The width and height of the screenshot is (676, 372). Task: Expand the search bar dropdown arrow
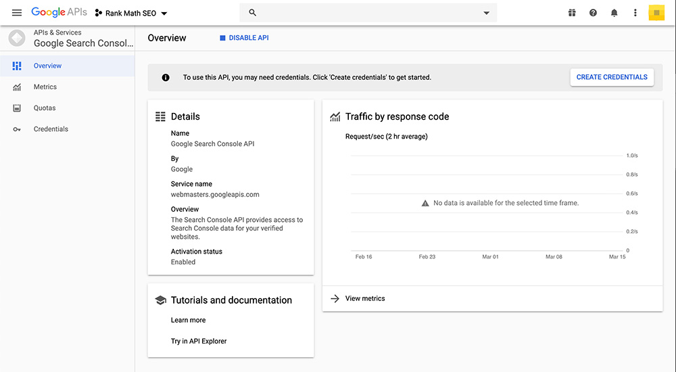486,13
